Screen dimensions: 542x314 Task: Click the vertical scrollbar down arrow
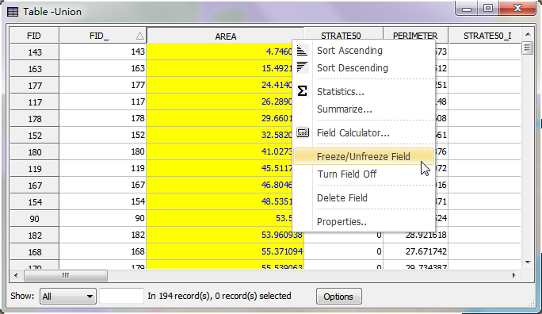pyautogui.click(x=528, y=262)
